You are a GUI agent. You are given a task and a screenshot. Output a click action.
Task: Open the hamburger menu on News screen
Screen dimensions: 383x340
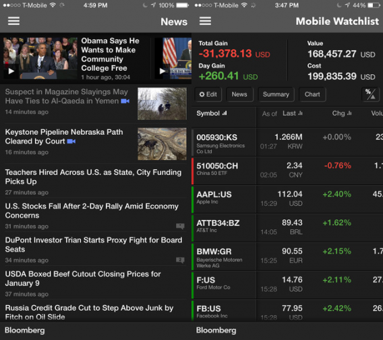click(x=13, y=21)
